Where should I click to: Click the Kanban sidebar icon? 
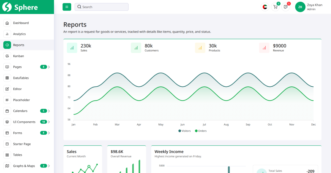[7, 56]
